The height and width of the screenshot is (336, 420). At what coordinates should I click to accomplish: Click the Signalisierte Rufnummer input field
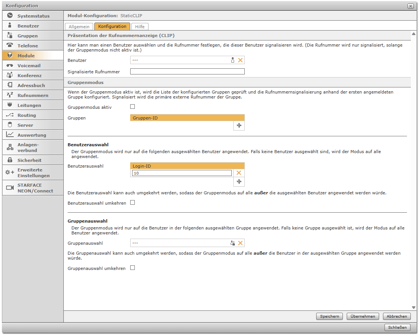pyautogui.click(x=187, y=71)
